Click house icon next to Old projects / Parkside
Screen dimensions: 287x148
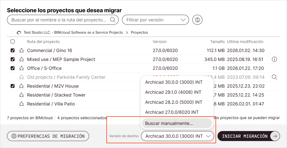[x=21, y=77]
